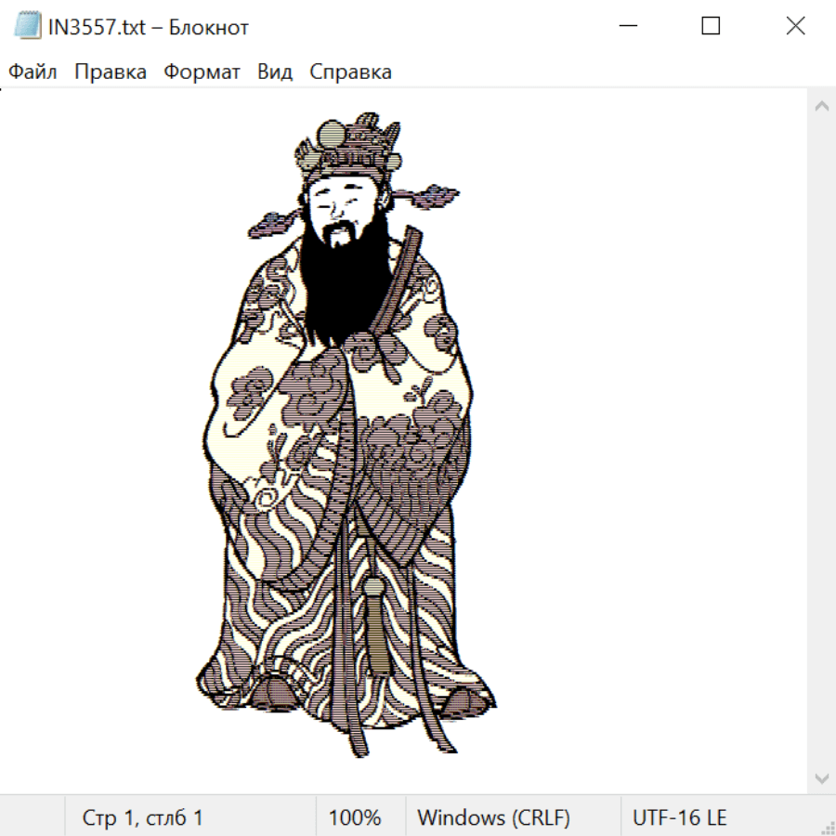Click the Windows (CRLF) status field
Viewport: 836px width, 836px height.
click(493, 818)
